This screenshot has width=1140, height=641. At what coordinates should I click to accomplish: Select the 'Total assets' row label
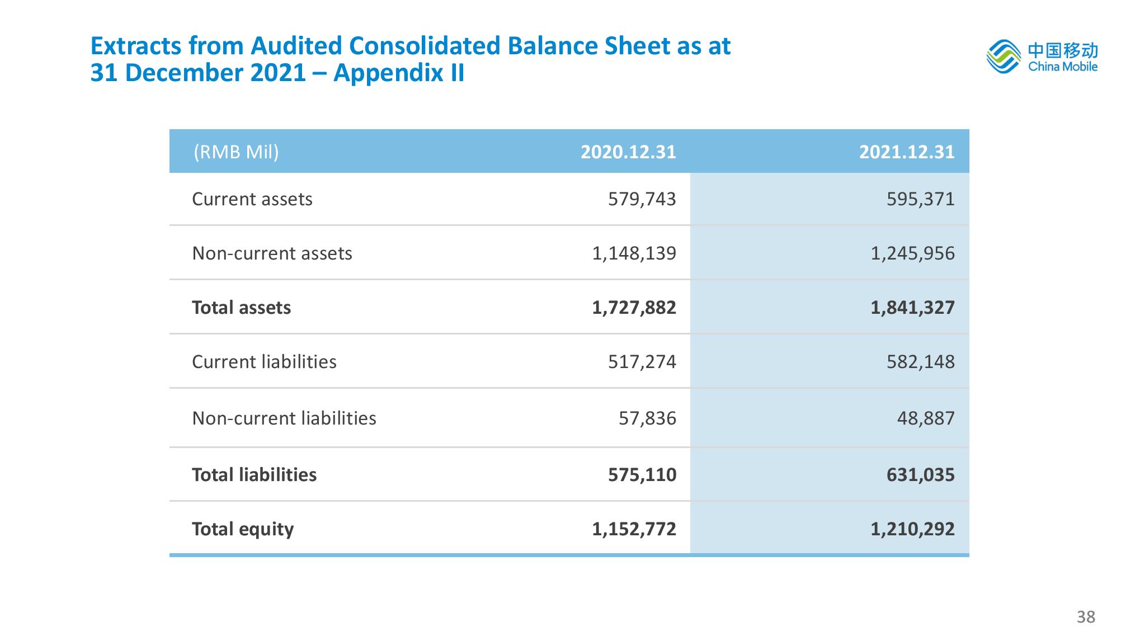coord(241,308)
